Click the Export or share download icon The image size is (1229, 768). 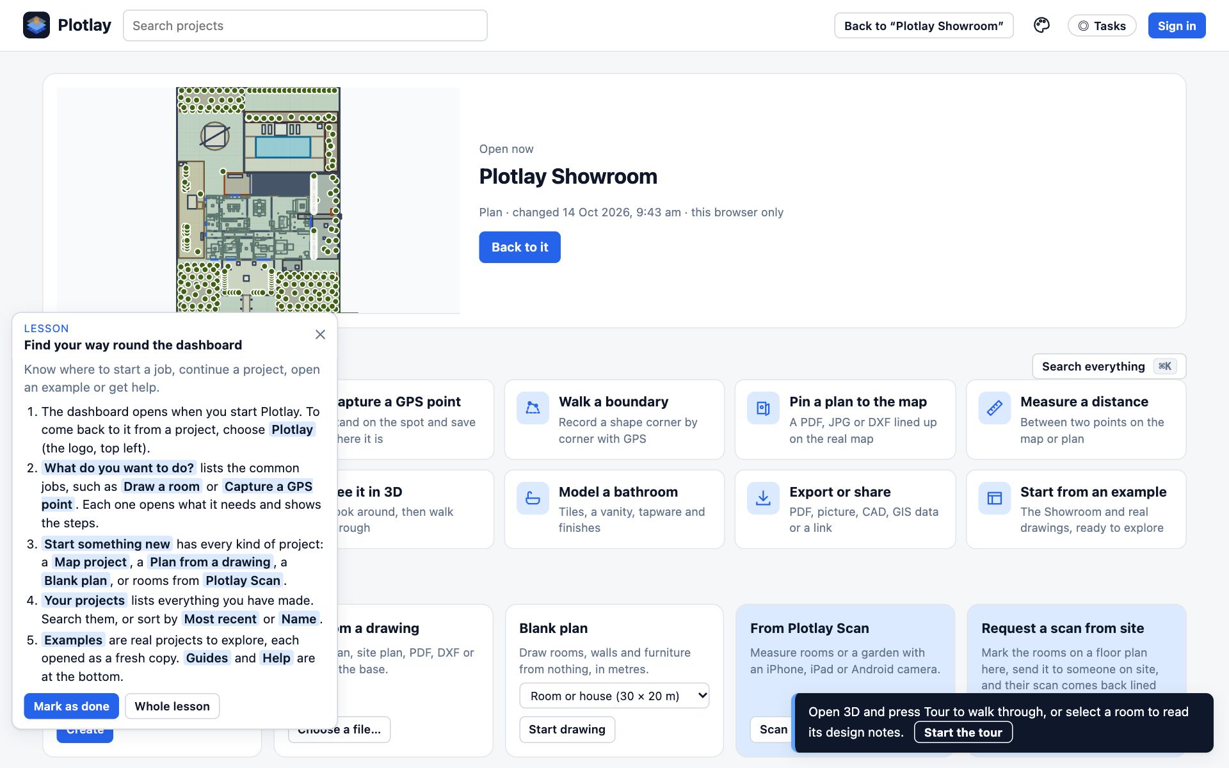[x=763, y=498]
